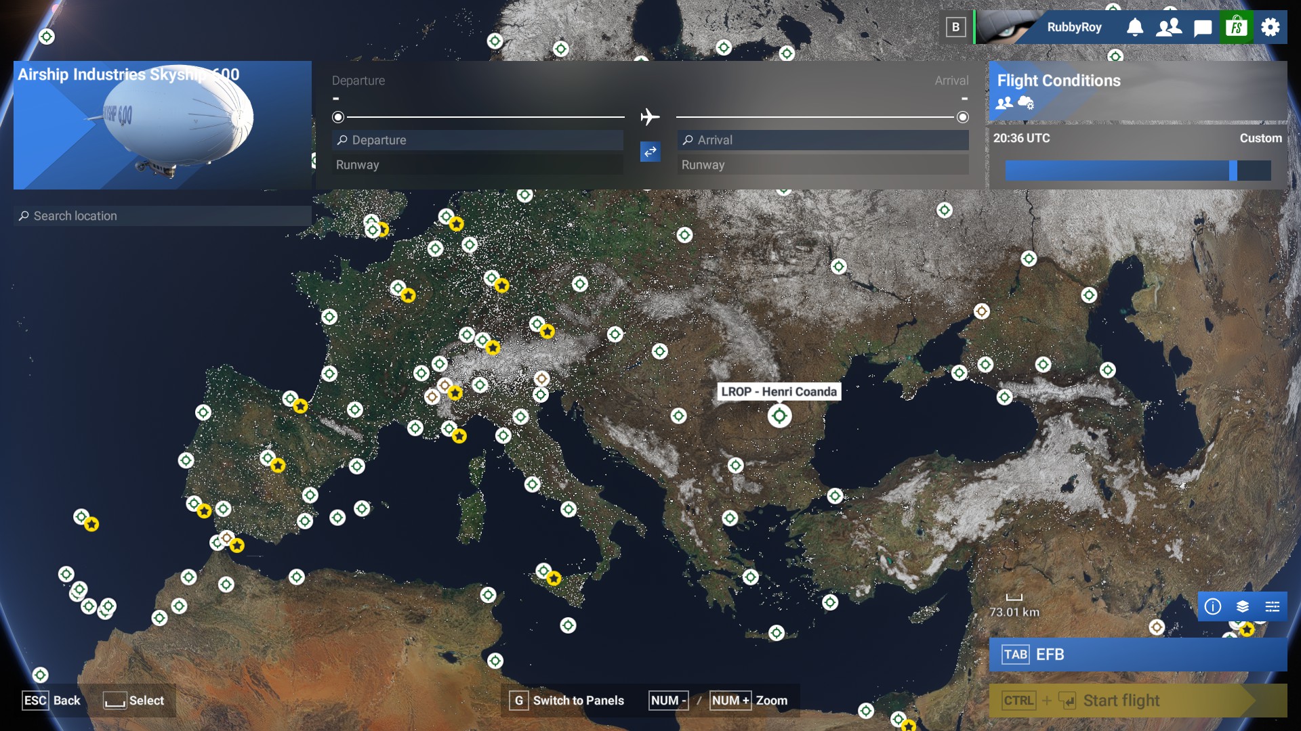Screen dimensions: 1301x731
Task: Swap departure and arrival airports
Action: pyautogui.click(x=650, y=152)
